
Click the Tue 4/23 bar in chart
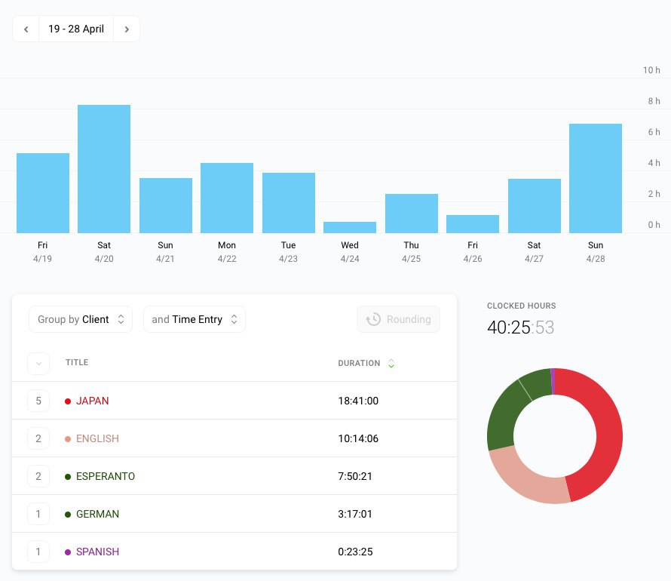pyautogui.click(x=289, y=203)
